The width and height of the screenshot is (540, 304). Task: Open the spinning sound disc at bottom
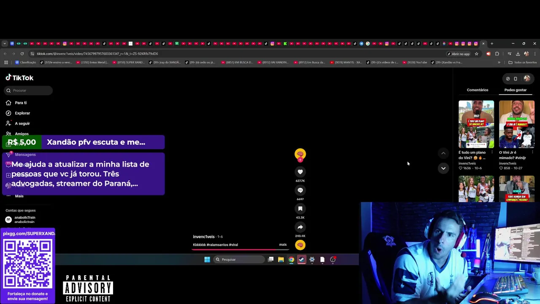click(300, 245)
